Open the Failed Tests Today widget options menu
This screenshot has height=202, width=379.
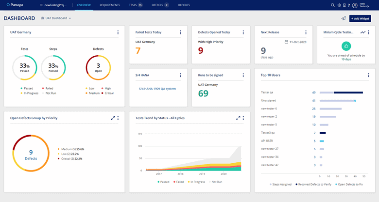(181, 32)
